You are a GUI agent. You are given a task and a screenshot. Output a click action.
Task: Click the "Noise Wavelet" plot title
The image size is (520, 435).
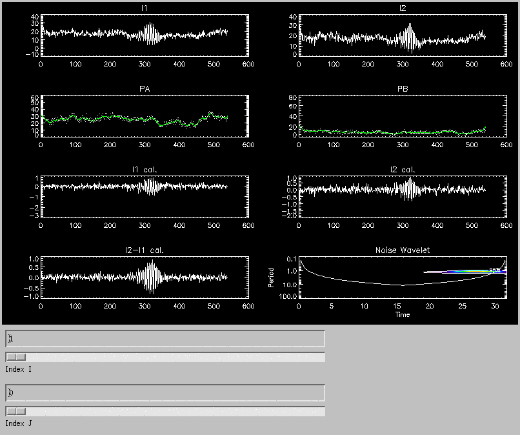pyautogui.click(x=402, y=250)
